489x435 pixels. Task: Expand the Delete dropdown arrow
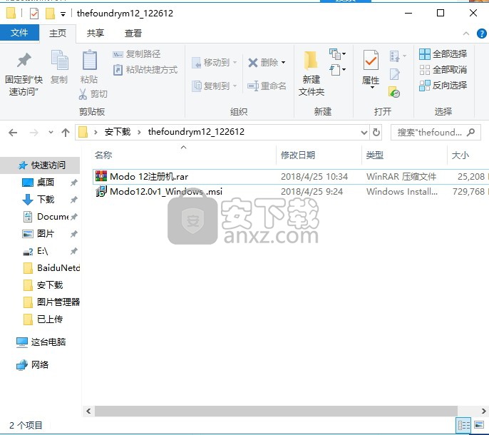coord(283,63)
